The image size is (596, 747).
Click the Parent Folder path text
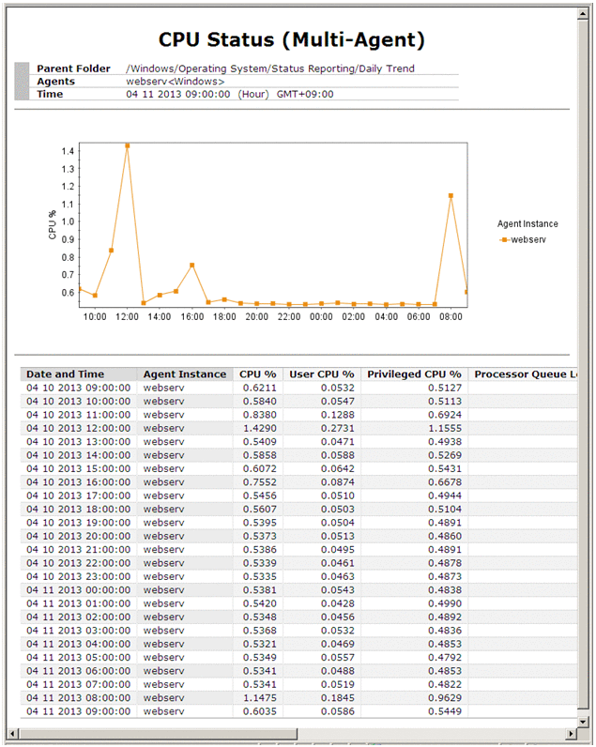(x=270, y=69)
